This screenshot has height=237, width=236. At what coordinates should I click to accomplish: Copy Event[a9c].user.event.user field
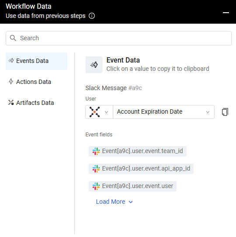132,186
